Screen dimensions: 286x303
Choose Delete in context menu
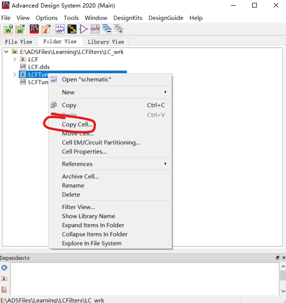point(110,194)
